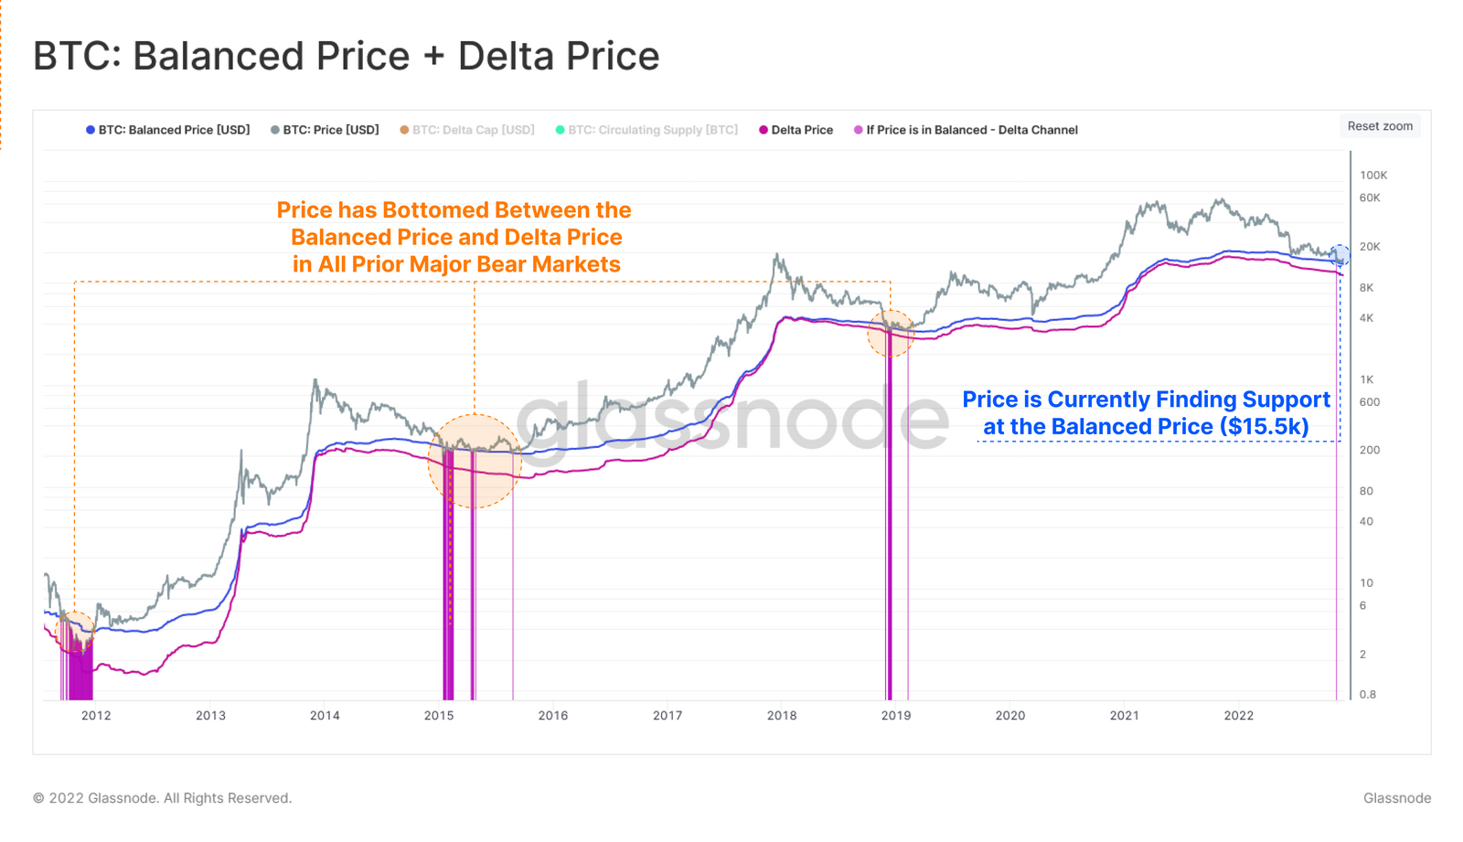Enable the BTC: Delta Cap [USD] series

click(467, 130)
